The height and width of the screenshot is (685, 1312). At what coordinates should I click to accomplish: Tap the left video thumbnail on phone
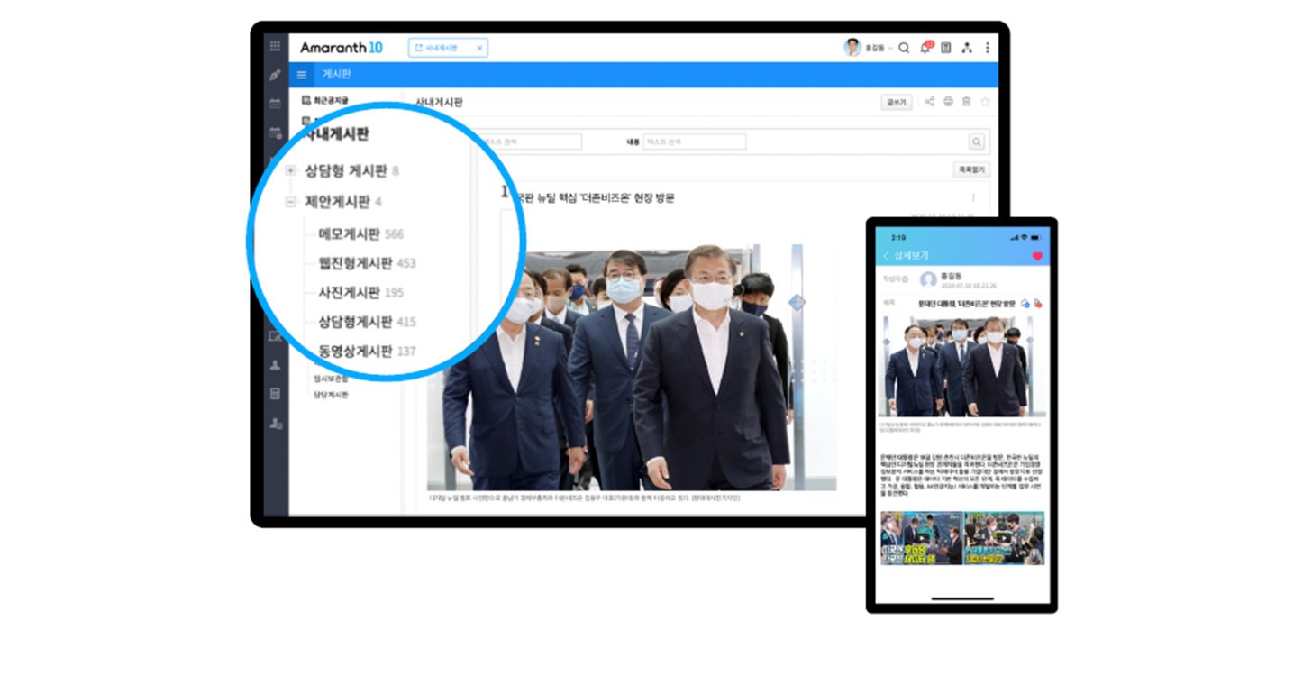(921, 538)
